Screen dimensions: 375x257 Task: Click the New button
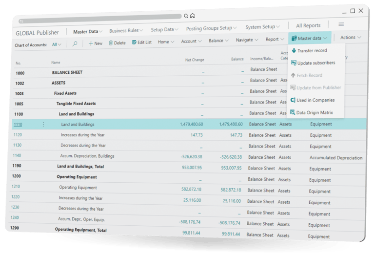click(x=96, y=43)
